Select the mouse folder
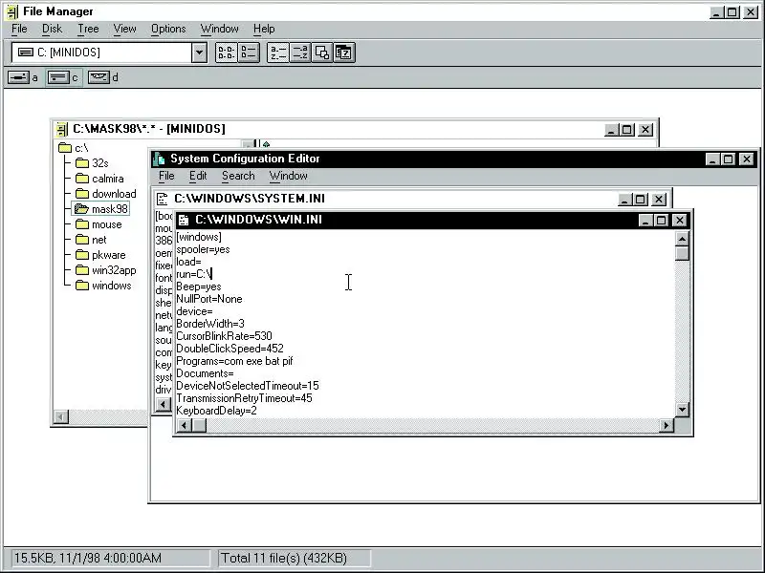The image size is (765, 573). click(98, 224)
